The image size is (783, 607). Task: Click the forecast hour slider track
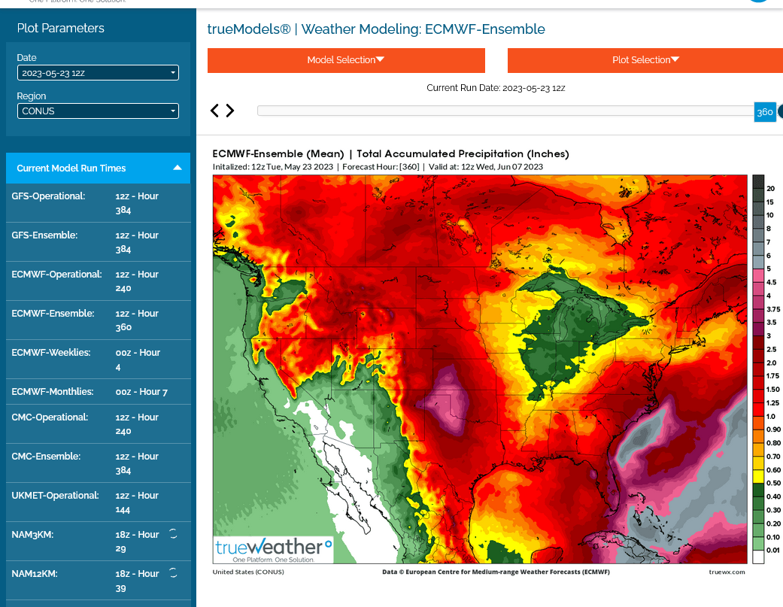point(505,111)
